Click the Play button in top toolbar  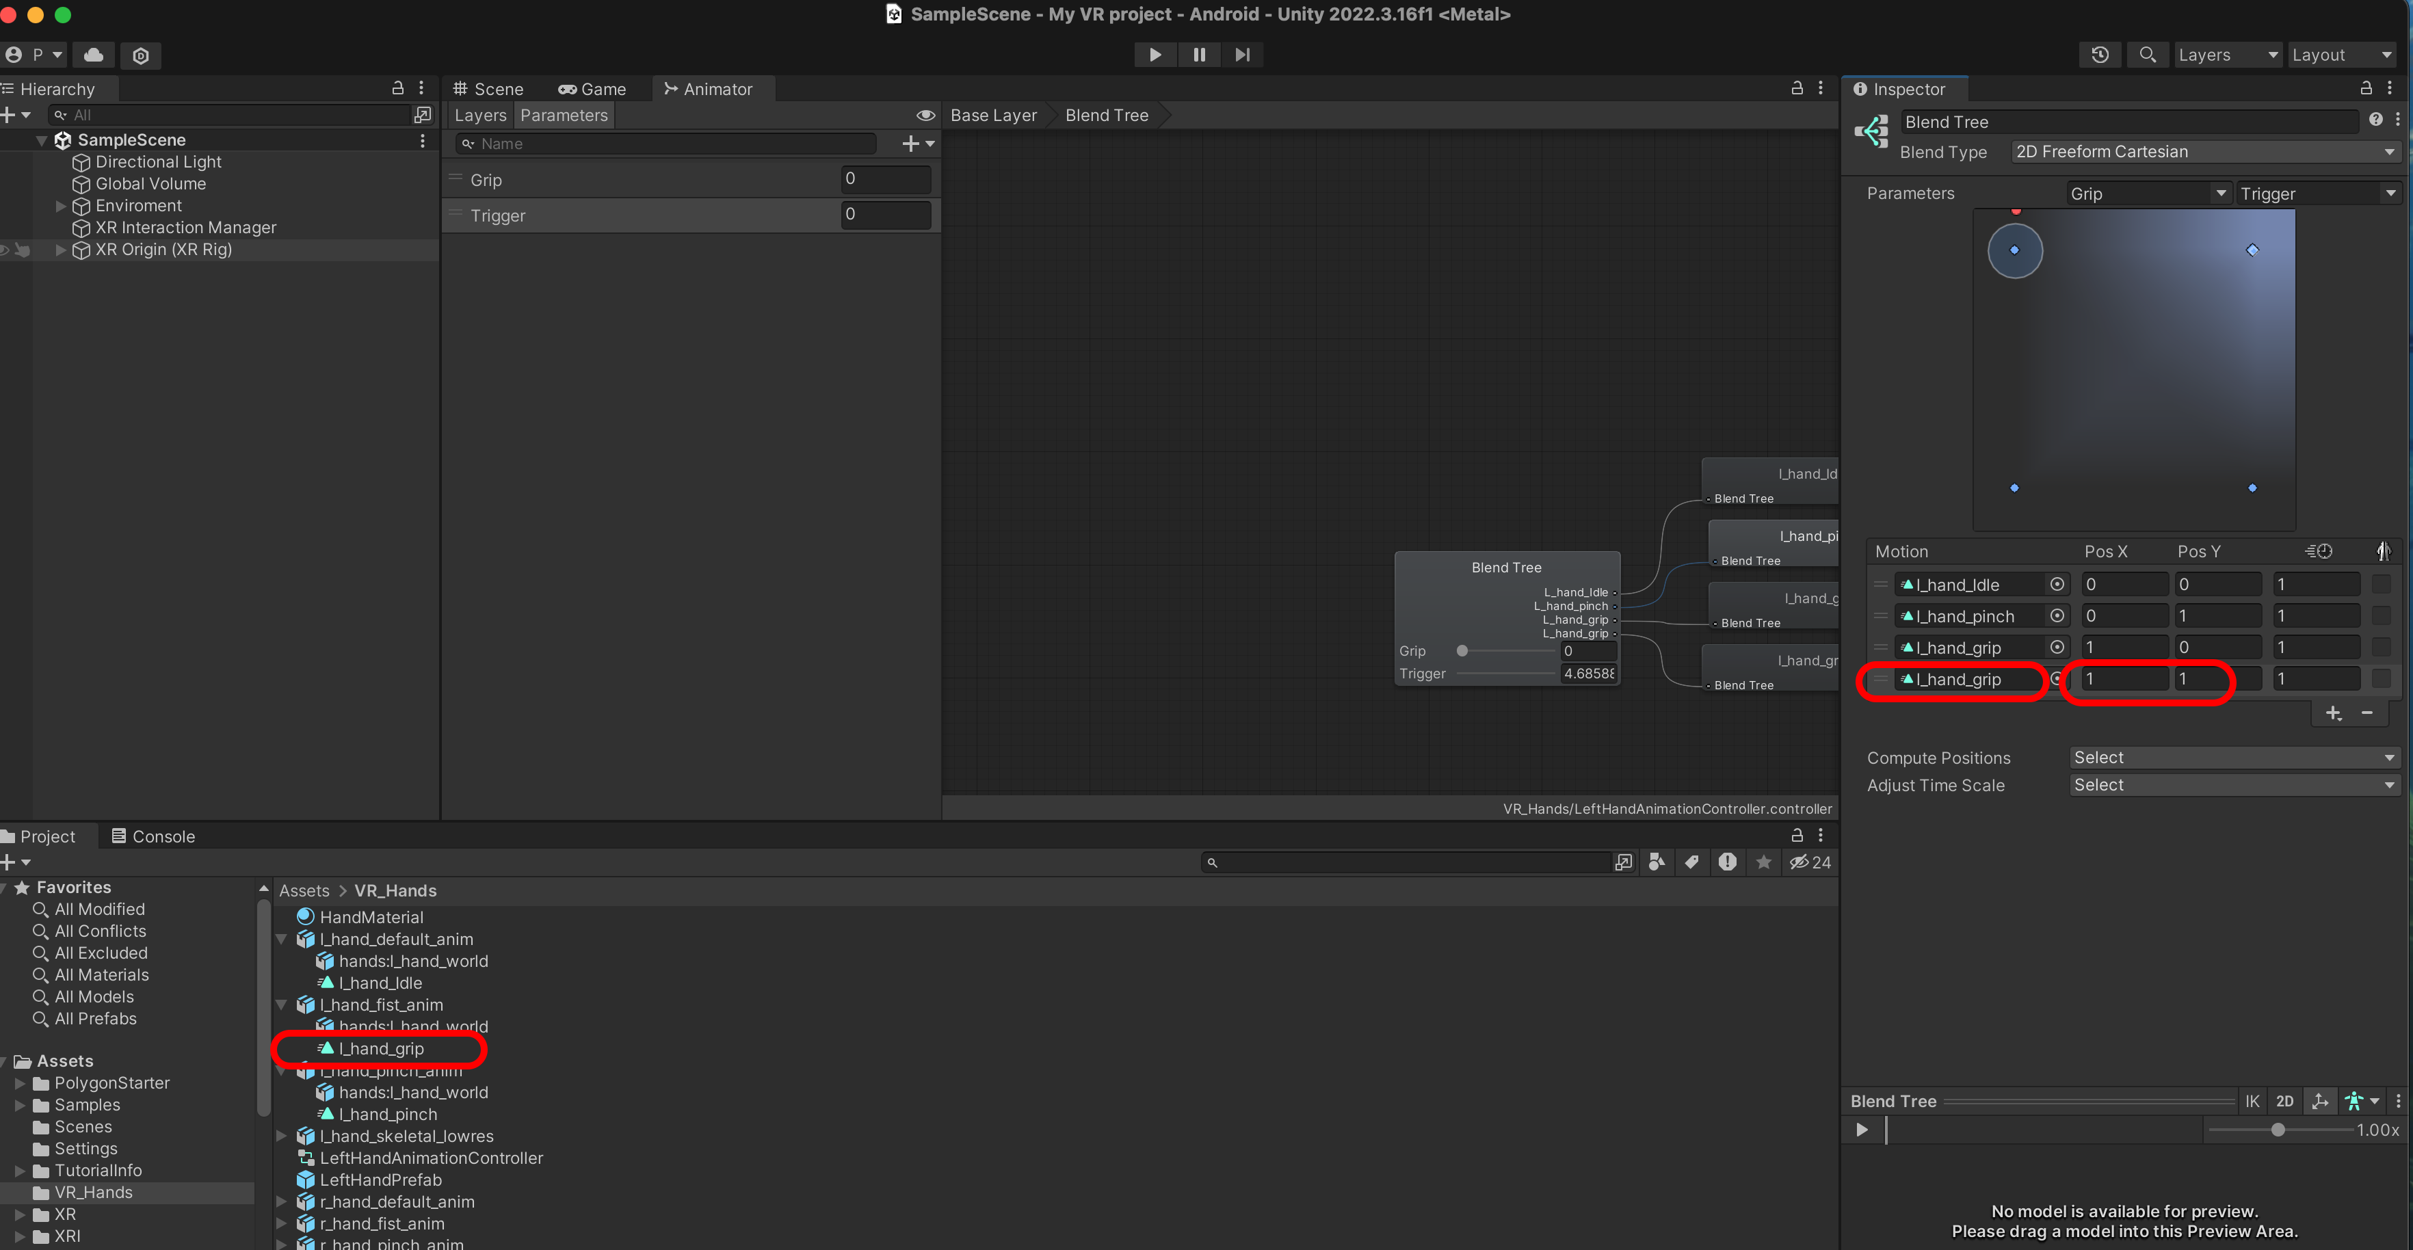point(1155,54)
